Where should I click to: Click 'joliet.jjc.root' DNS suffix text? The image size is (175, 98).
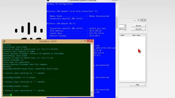[x=97, y=28]
